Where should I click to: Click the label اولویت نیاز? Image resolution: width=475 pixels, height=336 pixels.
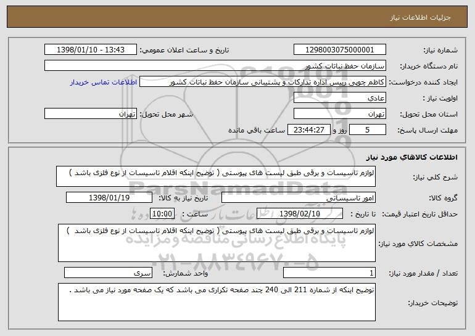click(440, 98)
